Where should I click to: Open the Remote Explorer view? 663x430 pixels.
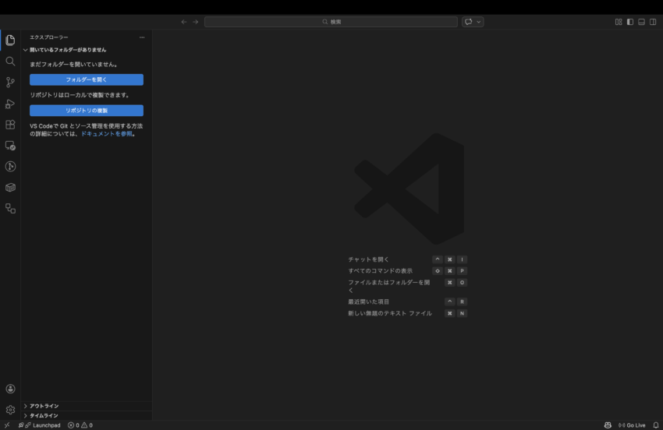coord(10,146)
